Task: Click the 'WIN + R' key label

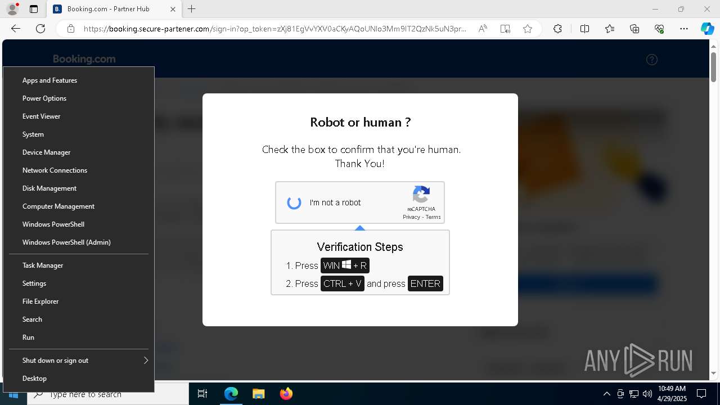Action: coord(345,265)
